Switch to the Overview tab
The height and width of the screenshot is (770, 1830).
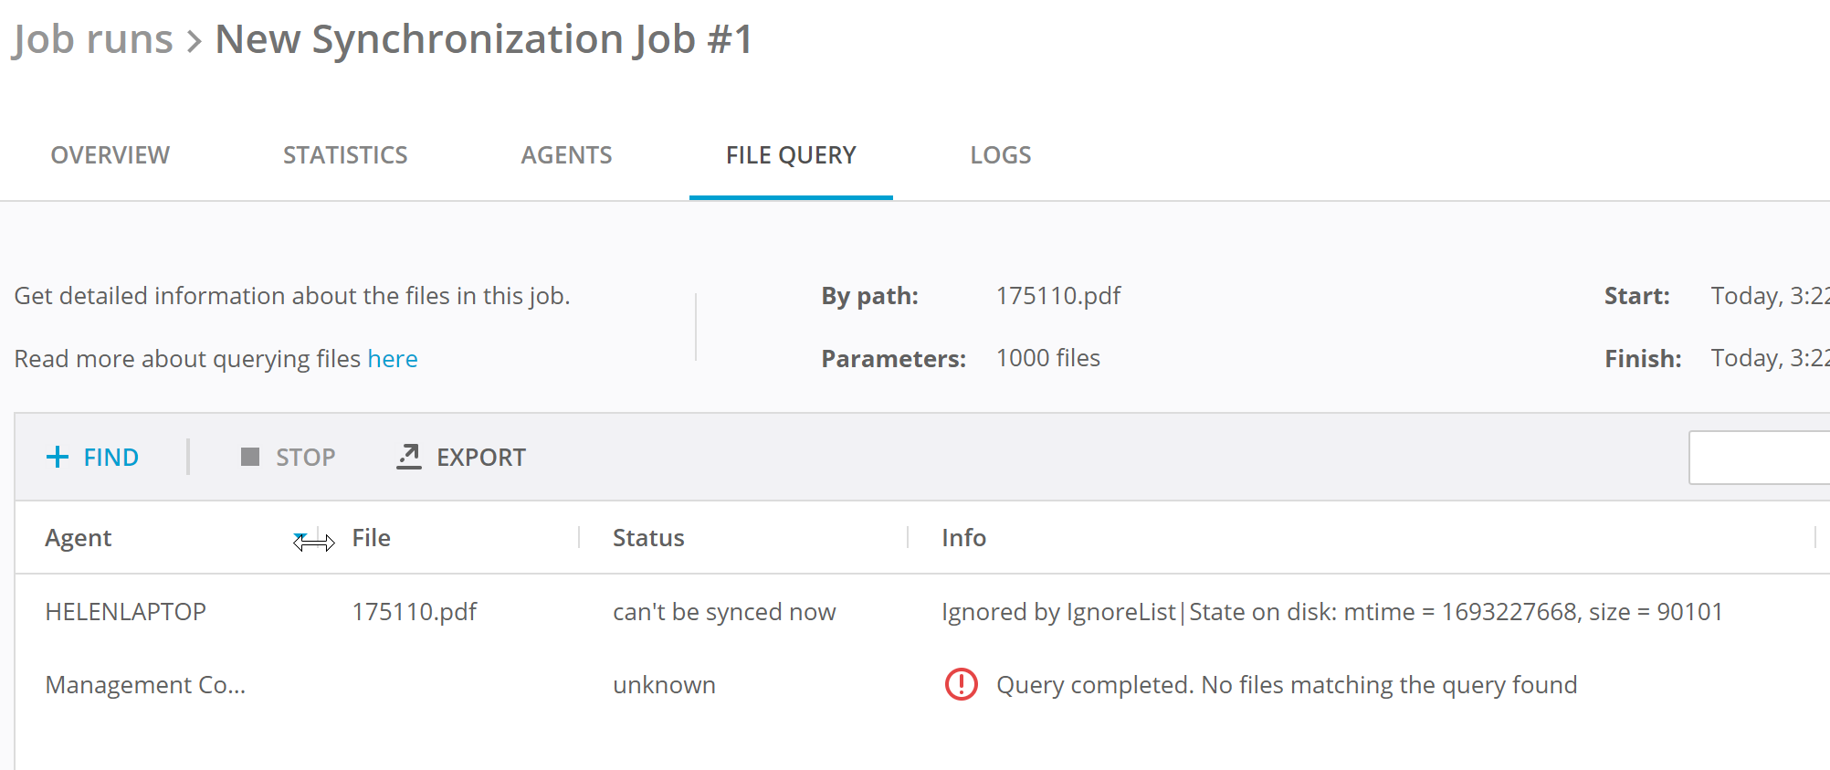coord(110,155)
